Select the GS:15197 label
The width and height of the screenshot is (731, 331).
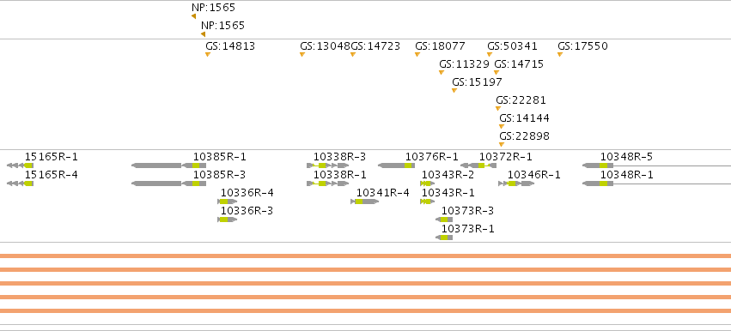477,82
